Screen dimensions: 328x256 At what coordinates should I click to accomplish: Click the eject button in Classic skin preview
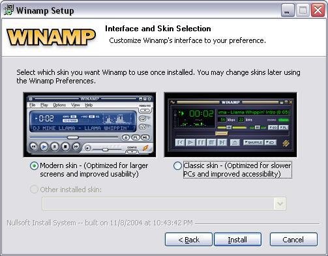(x=235, y=143)
